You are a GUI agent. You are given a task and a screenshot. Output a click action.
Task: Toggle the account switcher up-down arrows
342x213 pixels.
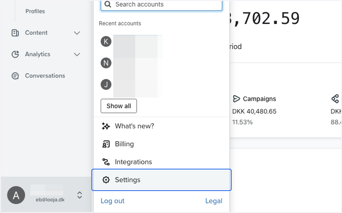point(80,195)
